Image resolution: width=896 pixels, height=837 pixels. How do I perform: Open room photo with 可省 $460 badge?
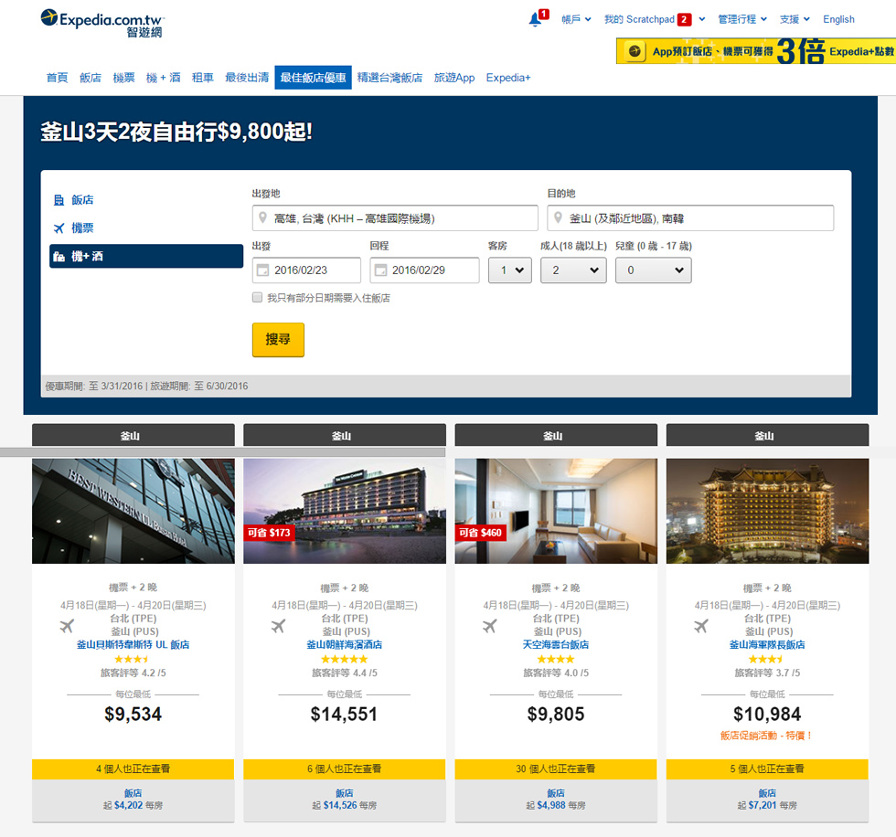[x=556, y=511]
